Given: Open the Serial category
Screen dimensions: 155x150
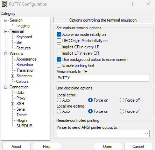Looking at the screenshot, I should point(21,109).
